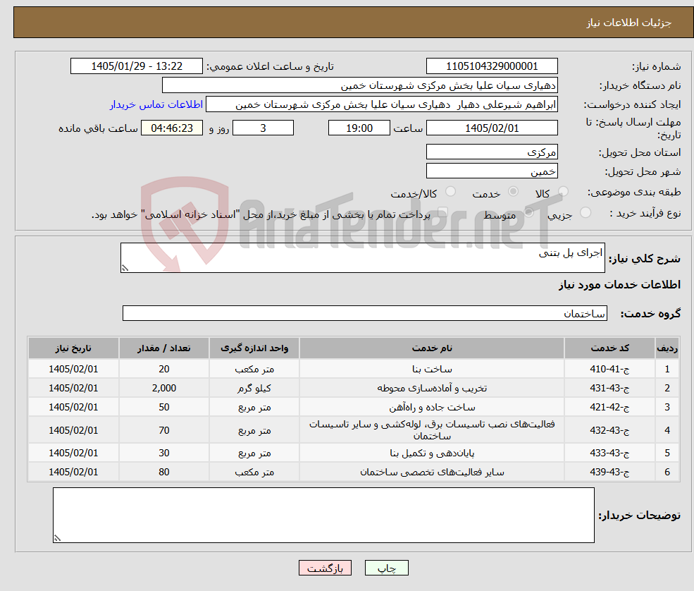Select the جزیی purchase type radio
694x591 pixels.
[585, 212]
